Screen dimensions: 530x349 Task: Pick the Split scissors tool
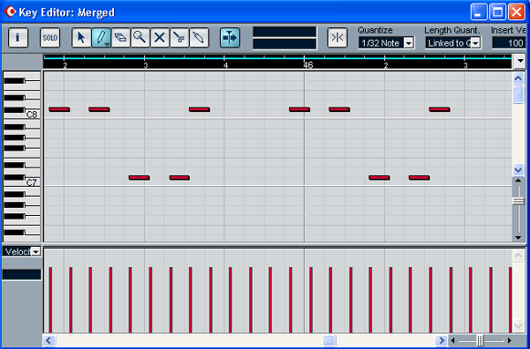click(179, 37)
